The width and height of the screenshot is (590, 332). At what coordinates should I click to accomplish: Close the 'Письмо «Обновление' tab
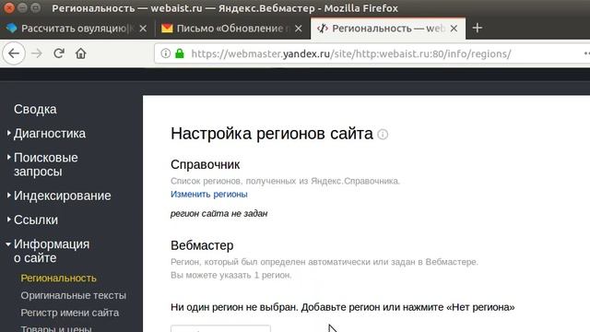point(299,29)
